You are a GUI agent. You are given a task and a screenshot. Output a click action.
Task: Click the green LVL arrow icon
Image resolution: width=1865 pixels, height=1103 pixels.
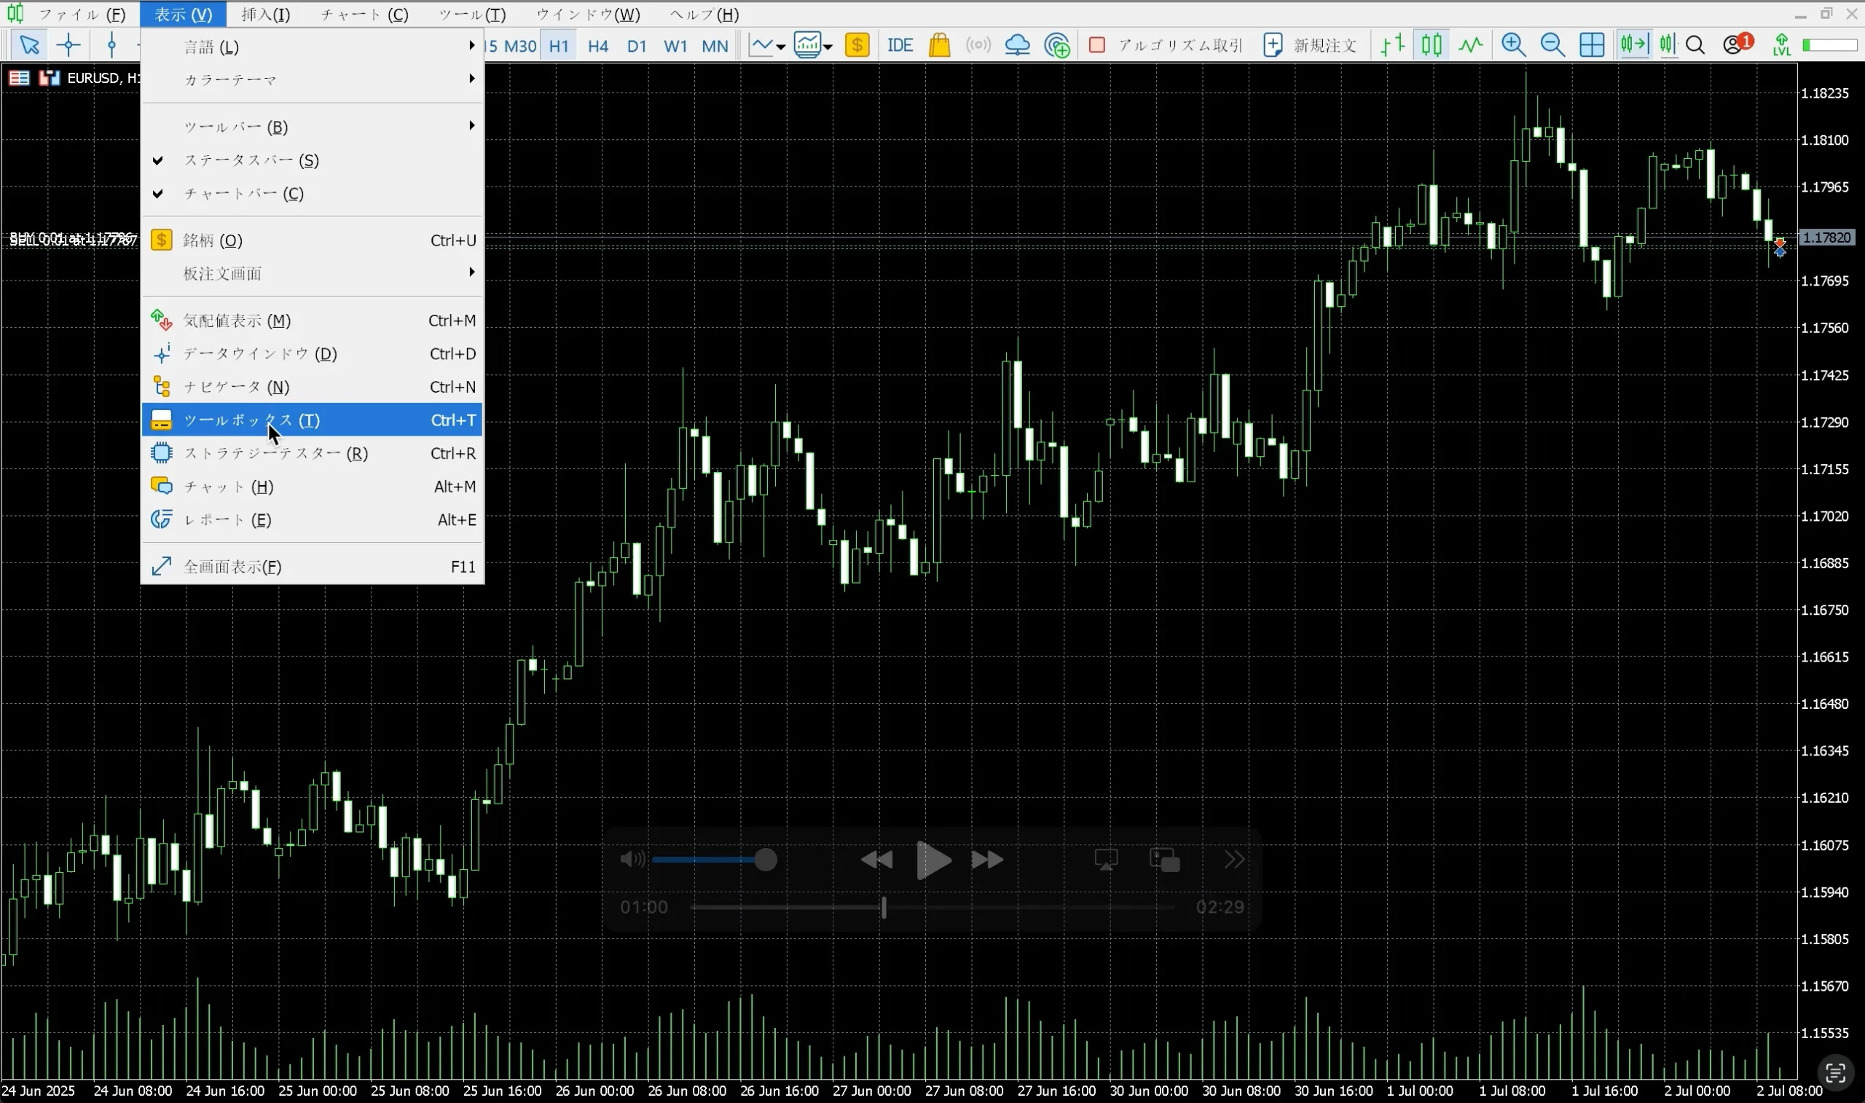click(x=1782, y=45)
